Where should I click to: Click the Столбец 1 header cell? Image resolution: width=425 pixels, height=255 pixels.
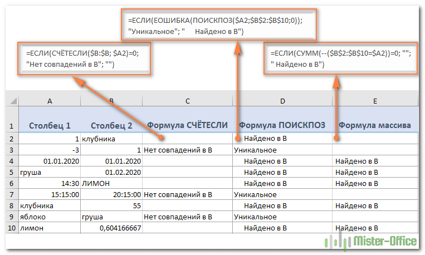click(50, 120)
